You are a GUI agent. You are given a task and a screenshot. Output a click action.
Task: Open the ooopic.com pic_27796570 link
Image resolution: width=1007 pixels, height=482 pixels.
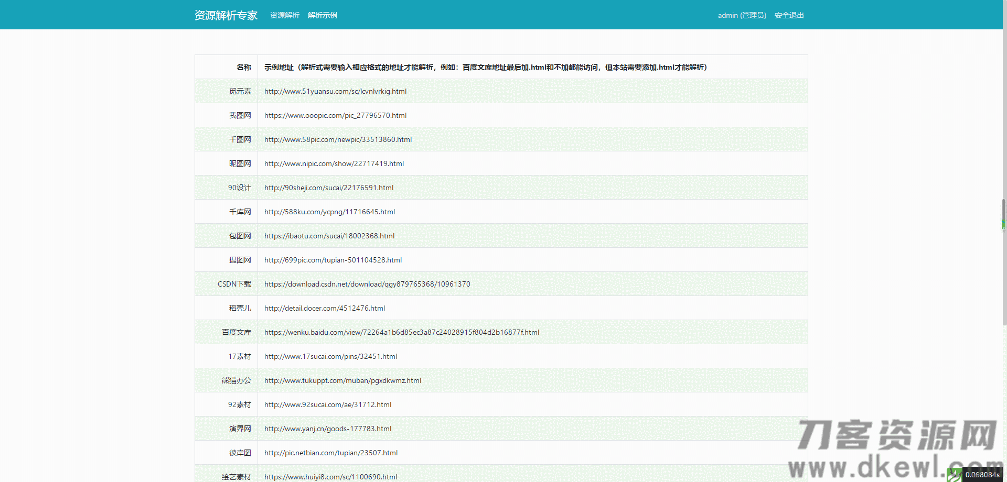point(335,115)
